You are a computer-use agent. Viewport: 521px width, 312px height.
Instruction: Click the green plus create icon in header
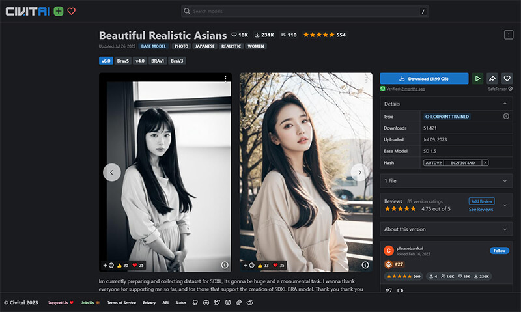(x=59, y=11)
